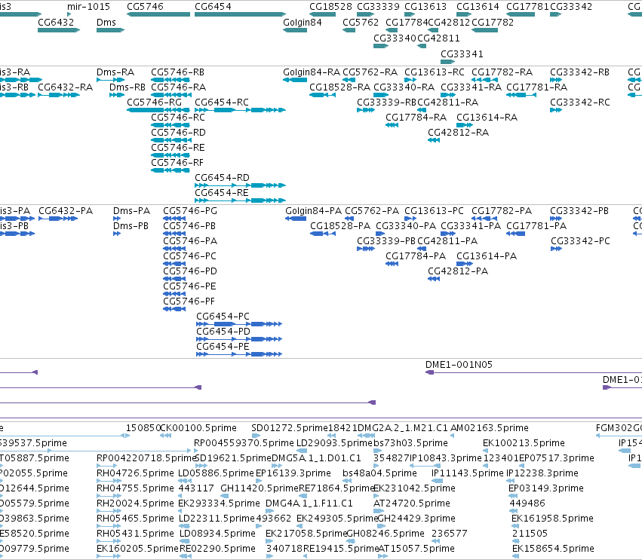642x560 pixels.
Task: Select transcript CG6454-RC
Action: [241, 110]
